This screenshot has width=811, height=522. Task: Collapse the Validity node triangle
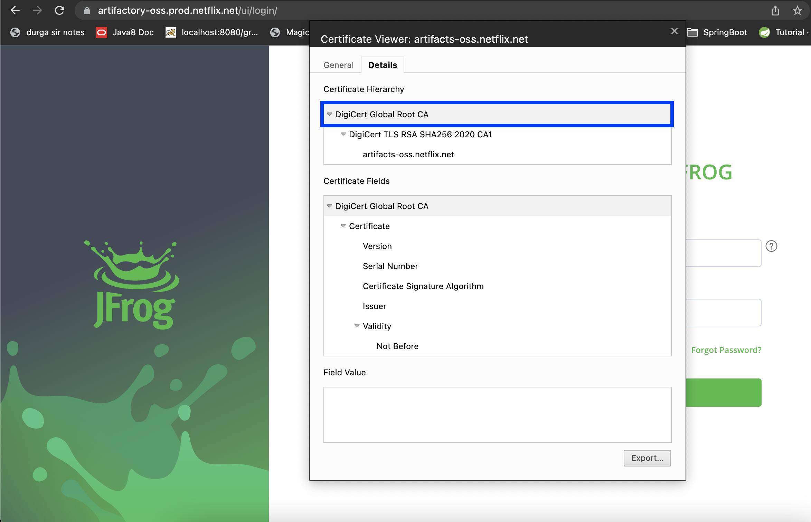[357, 326]
